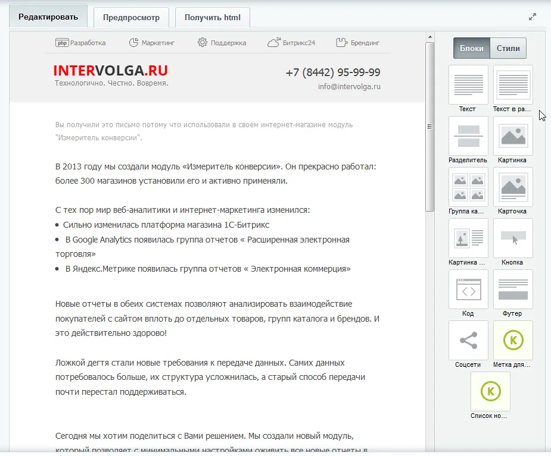Choose the Разделитель block icon
The width and height of the screenshot is (551, 456).
pyautogui.click(x=468, y=136)
